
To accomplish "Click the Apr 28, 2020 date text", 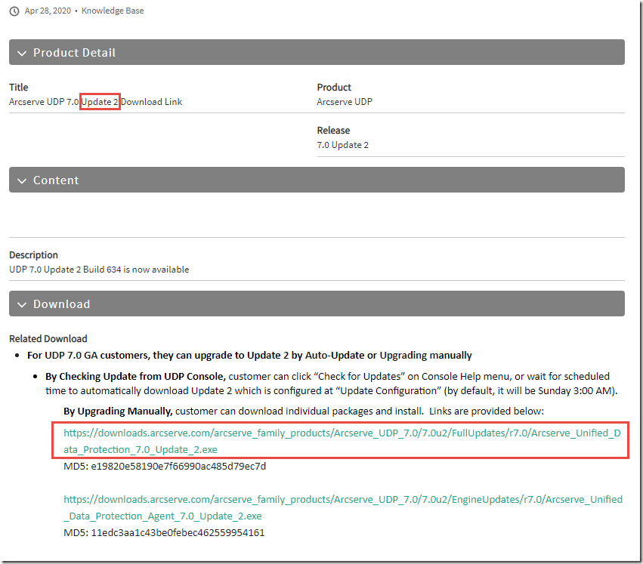I will [47, 11].
